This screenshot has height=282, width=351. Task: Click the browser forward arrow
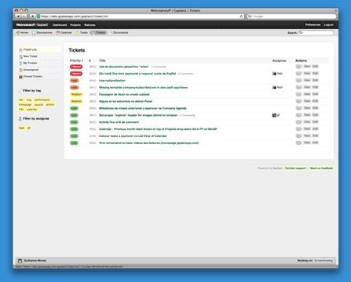[24, 16]
